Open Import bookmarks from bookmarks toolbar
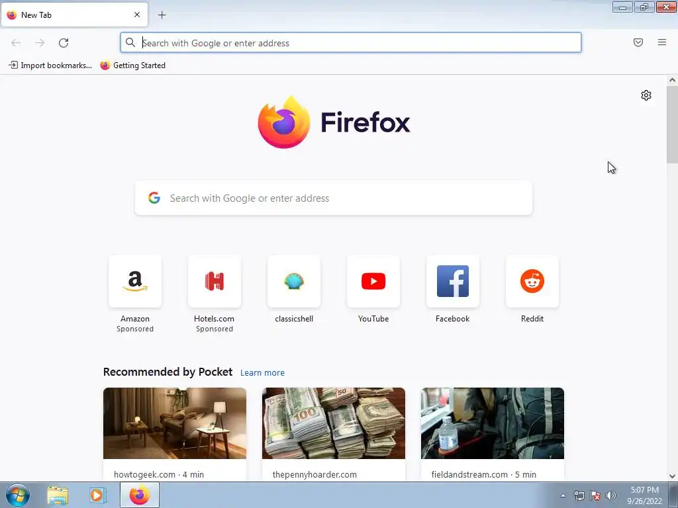This screenshot has height=508, width=678. [x=50, y=65]
